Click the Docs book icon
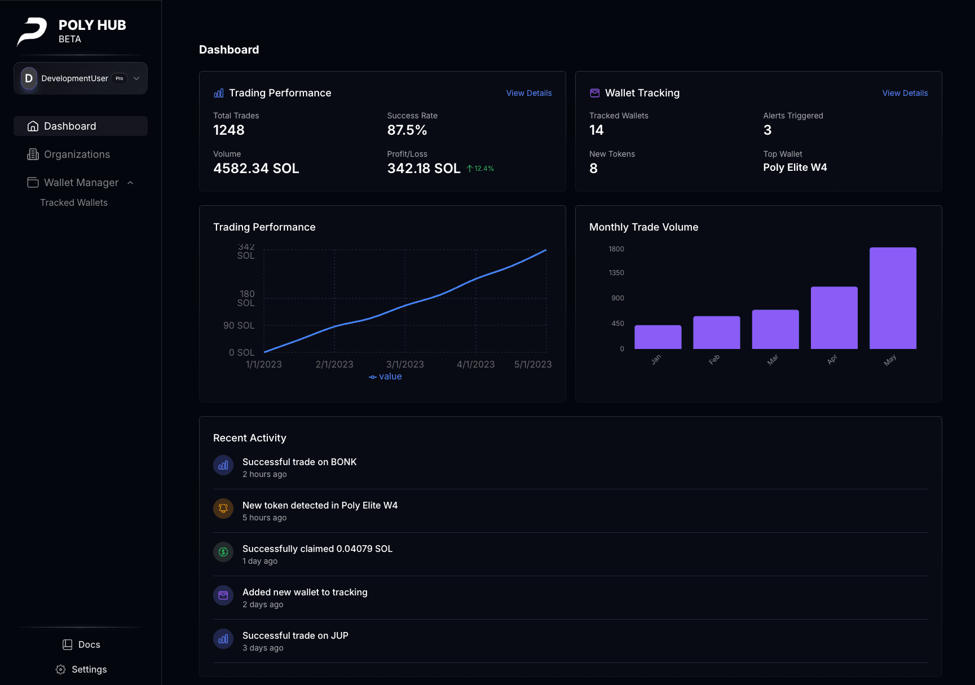 pos(68,644)
